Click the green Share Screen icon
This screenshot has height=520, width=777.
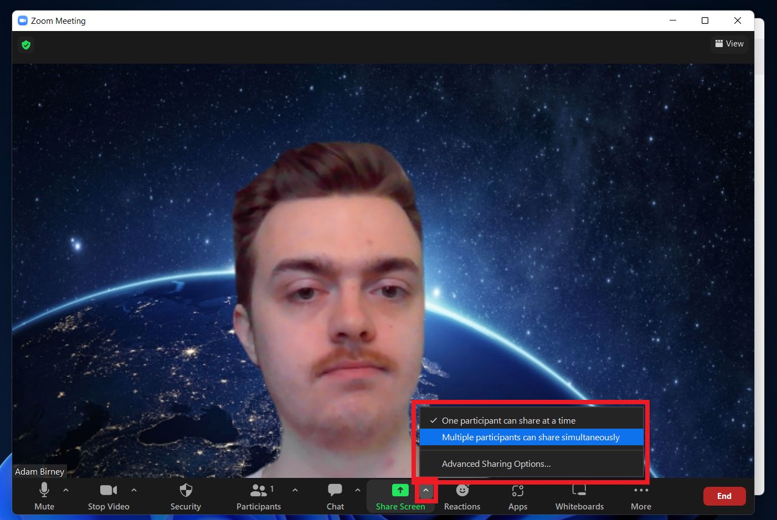pyautogui.click(x=400, y=491)
